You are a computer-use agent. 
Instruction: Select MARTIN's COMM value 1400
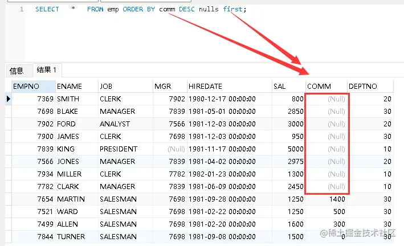coord(327,199)
